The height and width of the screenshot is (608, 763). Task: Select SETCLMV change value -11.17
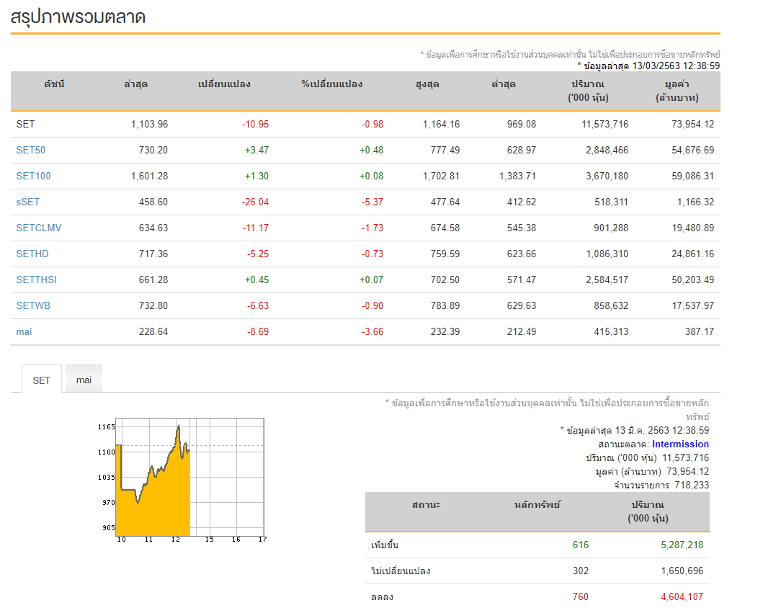[x=256, y=228]
